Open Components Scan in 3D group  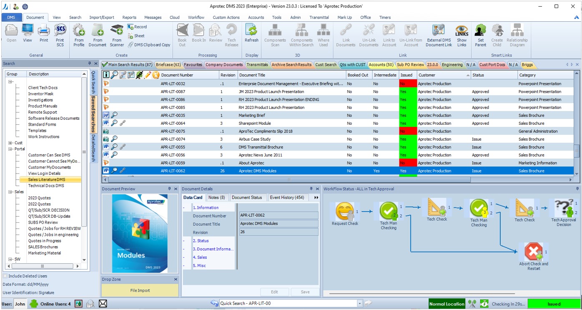(x=275, y=35)
